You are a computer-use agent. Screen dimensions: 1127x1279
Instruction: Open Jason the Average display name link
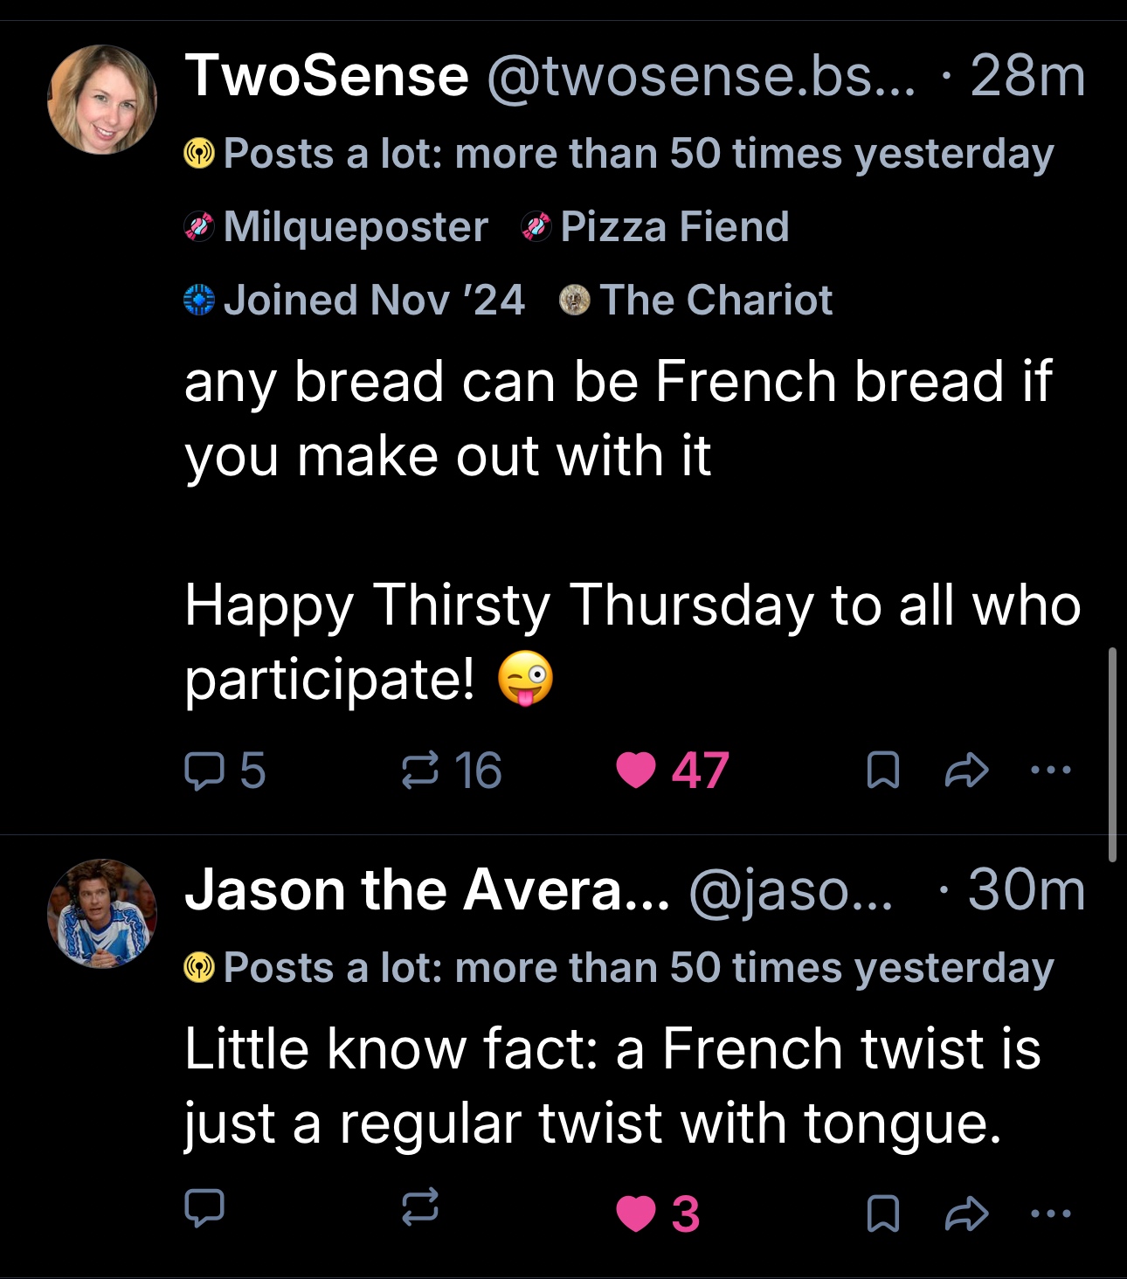[x=426, y=891]
